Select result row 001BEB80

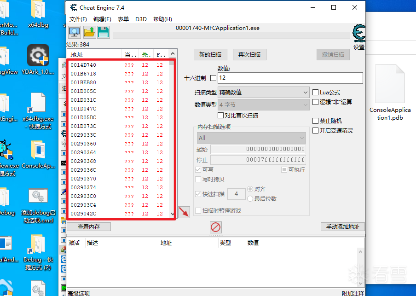[x=119, y=82]
